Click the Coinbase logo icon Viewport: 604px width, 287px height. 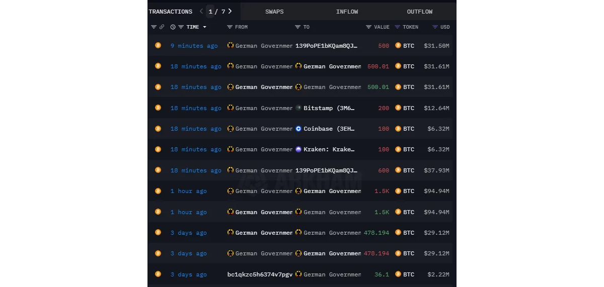point(298,129)
